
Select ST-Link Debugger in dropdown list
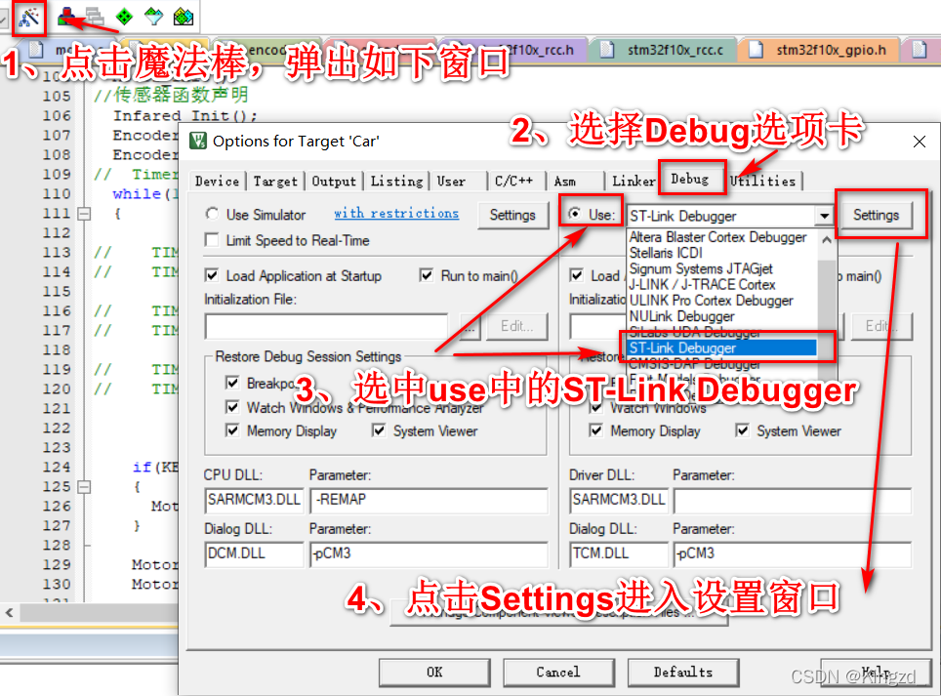coord(720,348)
